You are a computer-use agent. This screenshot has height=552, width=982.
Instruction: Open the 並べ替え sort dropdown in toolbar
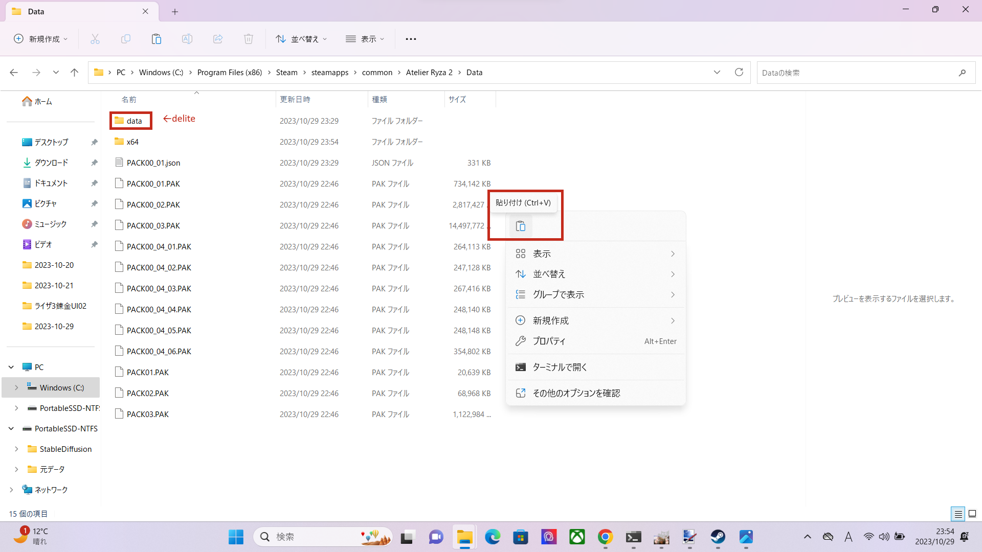pyautogui.click(x=301, y=39)
